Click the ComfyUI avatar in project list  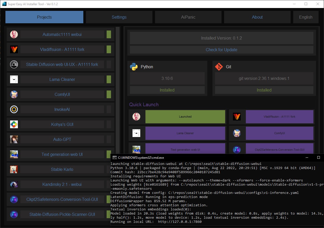click(14, 94)
